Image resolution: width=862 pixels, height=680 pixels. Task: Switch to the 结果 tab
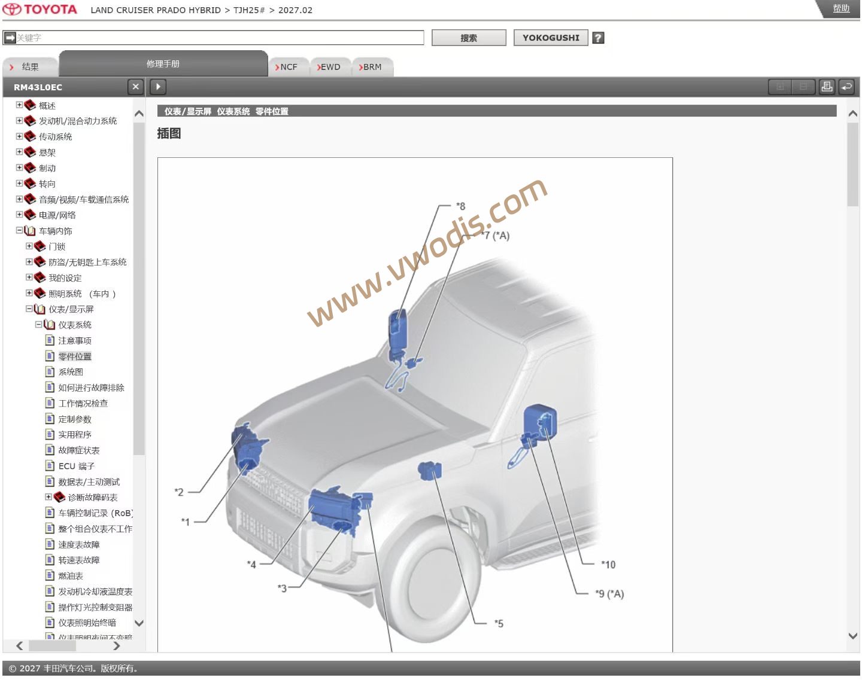tap(30, 67)
